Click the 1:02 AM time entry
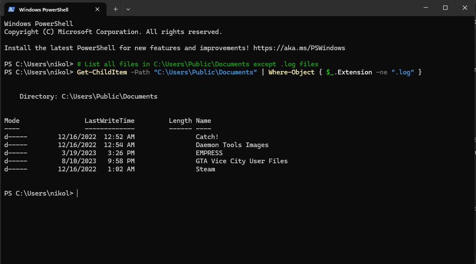The image size is (476, 264). [121, 169]
